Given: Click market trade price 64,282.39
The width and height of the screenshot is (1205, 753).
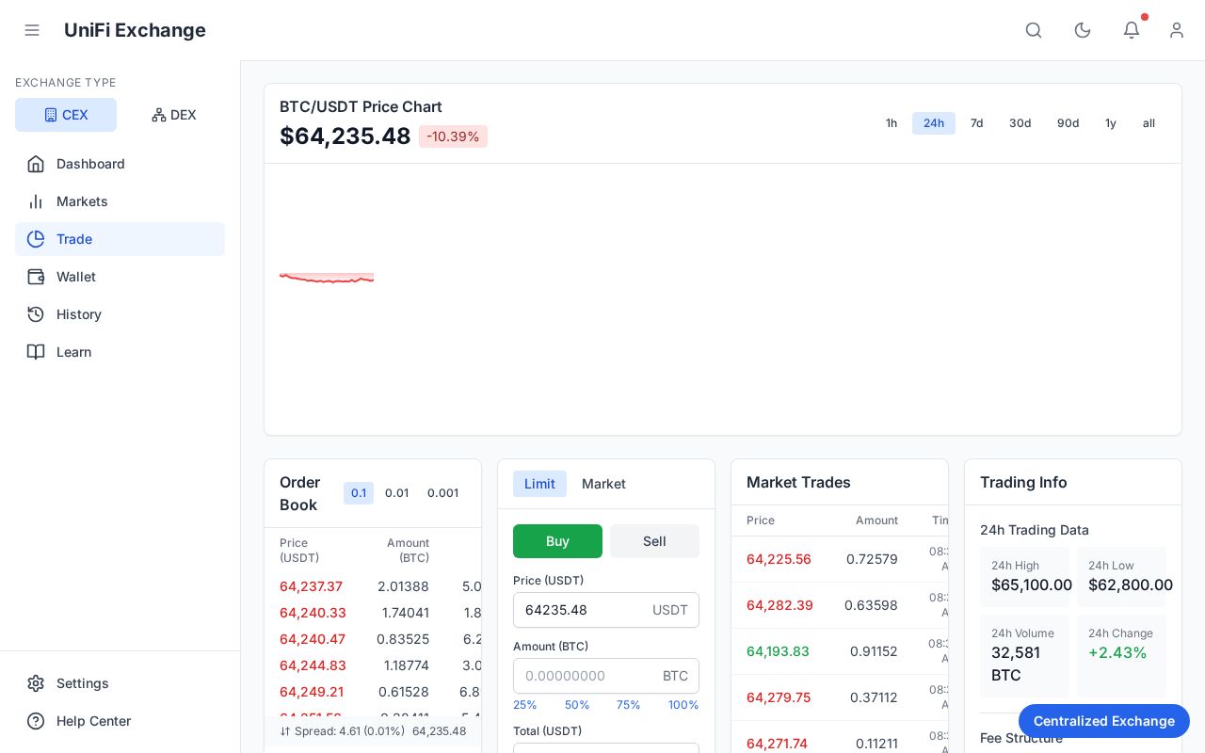Looking at the screenshot, I should (x=779, y=605).
